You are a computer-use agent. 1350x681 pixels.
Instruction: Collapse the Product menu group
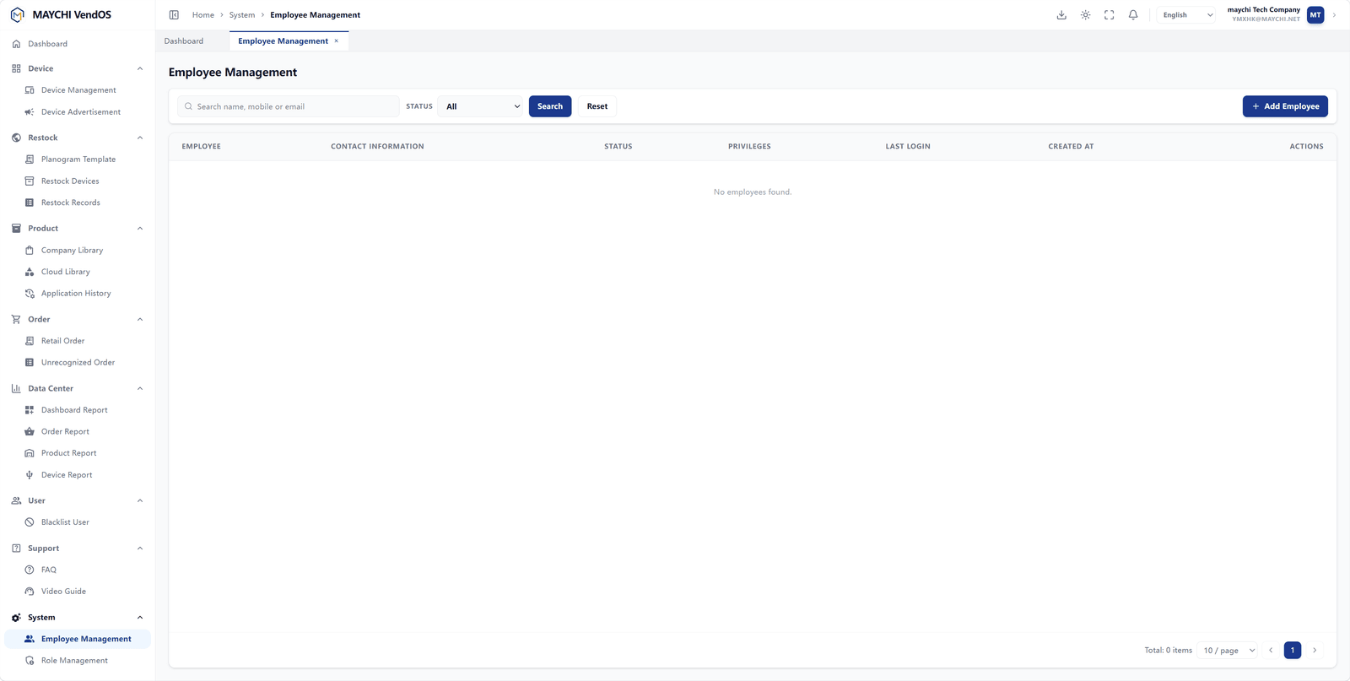(x=140, y=229)
